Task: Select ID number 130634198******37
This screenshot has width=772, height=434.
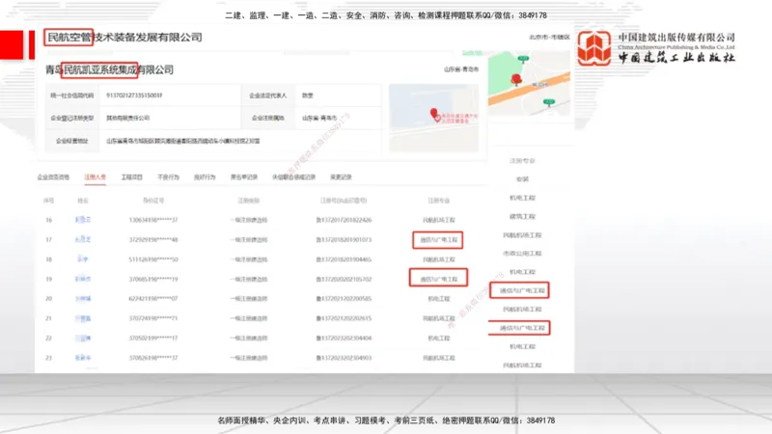Action: click(153, 220)
